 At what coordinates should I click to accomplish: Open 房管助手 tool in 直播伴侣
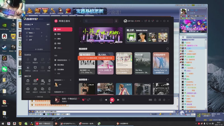pyautogui.click(x=35, y=90)
